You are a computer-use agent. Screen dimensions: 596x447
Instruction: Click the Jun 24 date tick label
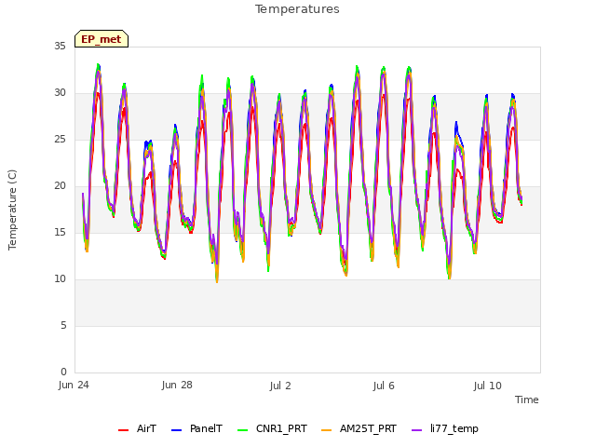pyautogui.click(x=74, y=386)
